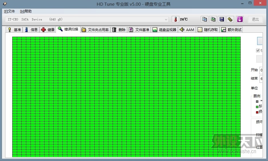Open the 文件夹占用率 folder usage tab
Screen dimensions: 268x161
(x=95, y=30)
